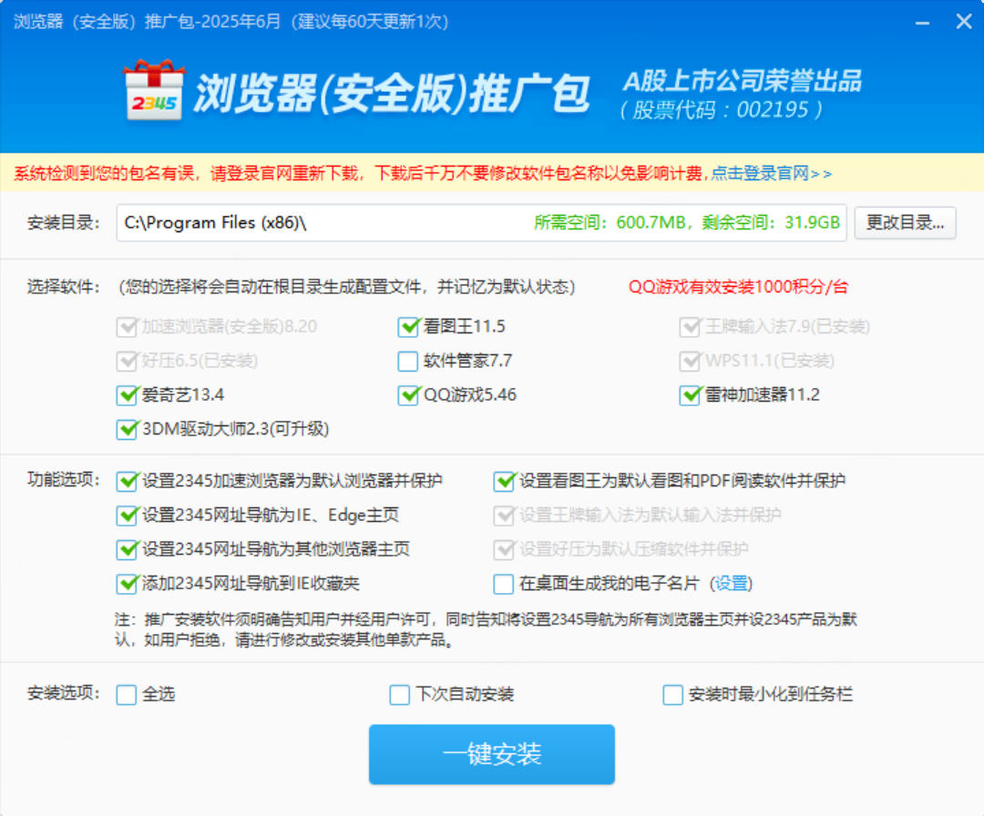
Task: Toggle 设置2345网址导航为其他浏览器主页 checkbox
Action: (127, 550)
